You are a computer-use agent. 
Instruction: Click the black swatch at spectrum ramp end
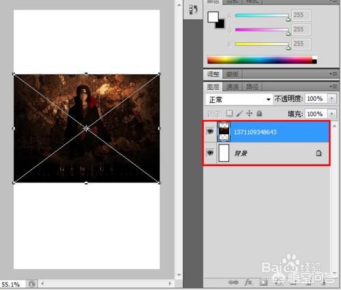point(314,61)
